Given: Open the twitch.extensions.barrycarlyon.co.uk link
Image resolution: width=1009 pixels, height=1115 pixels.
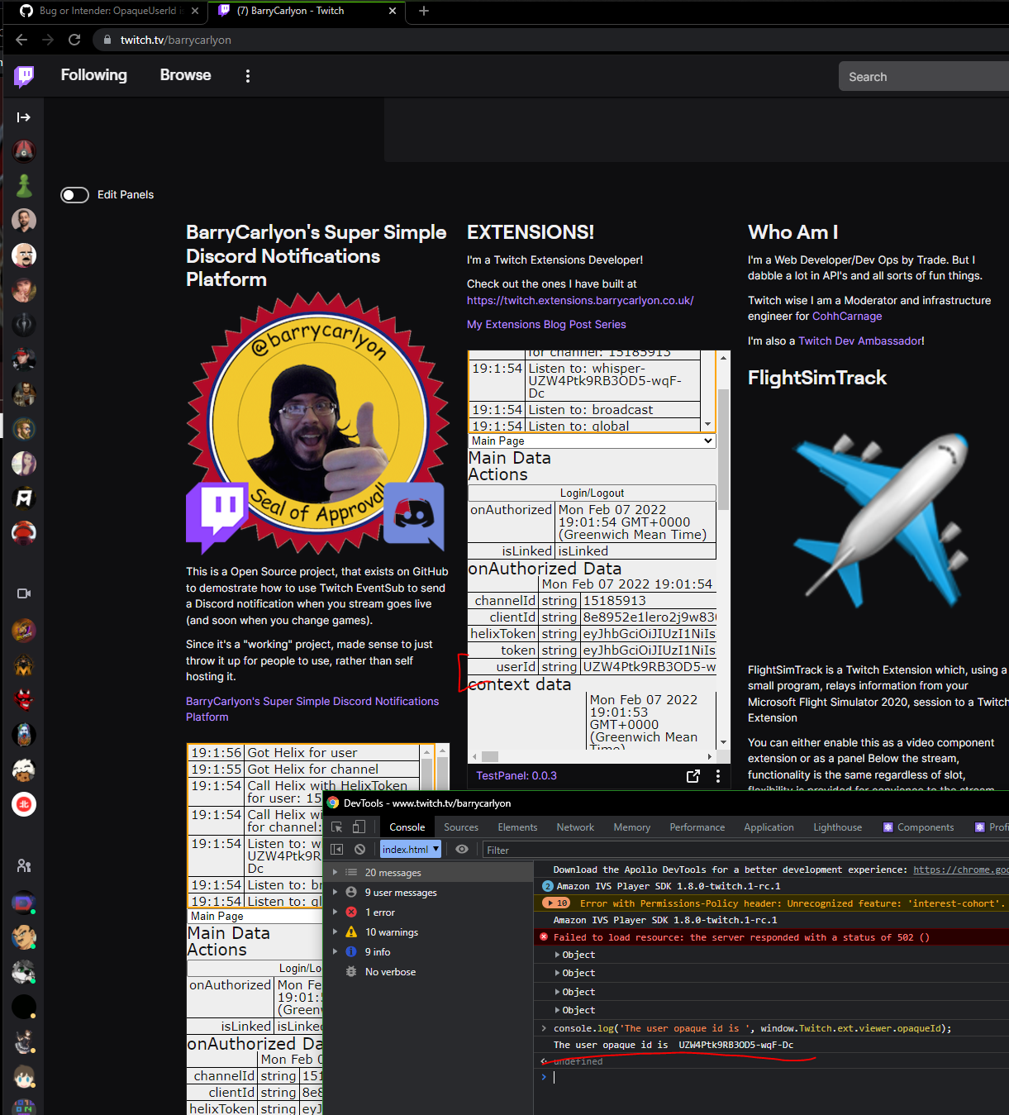Looking at the screenshot, I should [x=580, y=300].
